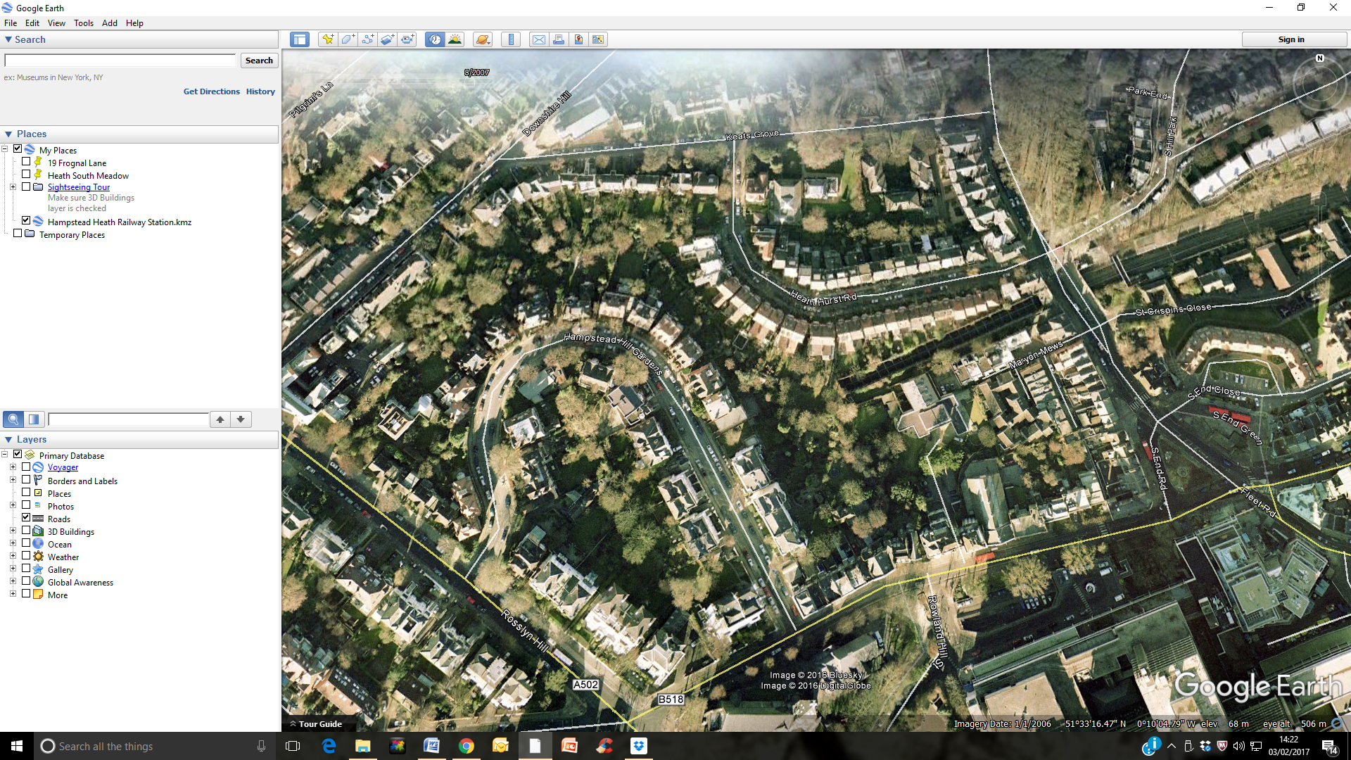This screenshot has width=1351, height=760.
Task: Select the Add Path tool
Action: 367,39
